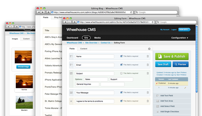202x116 pixels.
Task: Select the Posts tab in Editing Blog window
Action: (x=46, y=17)
